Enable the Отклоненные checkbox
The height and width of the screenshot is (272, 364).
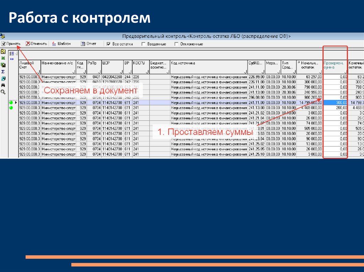tap(176, 44)
